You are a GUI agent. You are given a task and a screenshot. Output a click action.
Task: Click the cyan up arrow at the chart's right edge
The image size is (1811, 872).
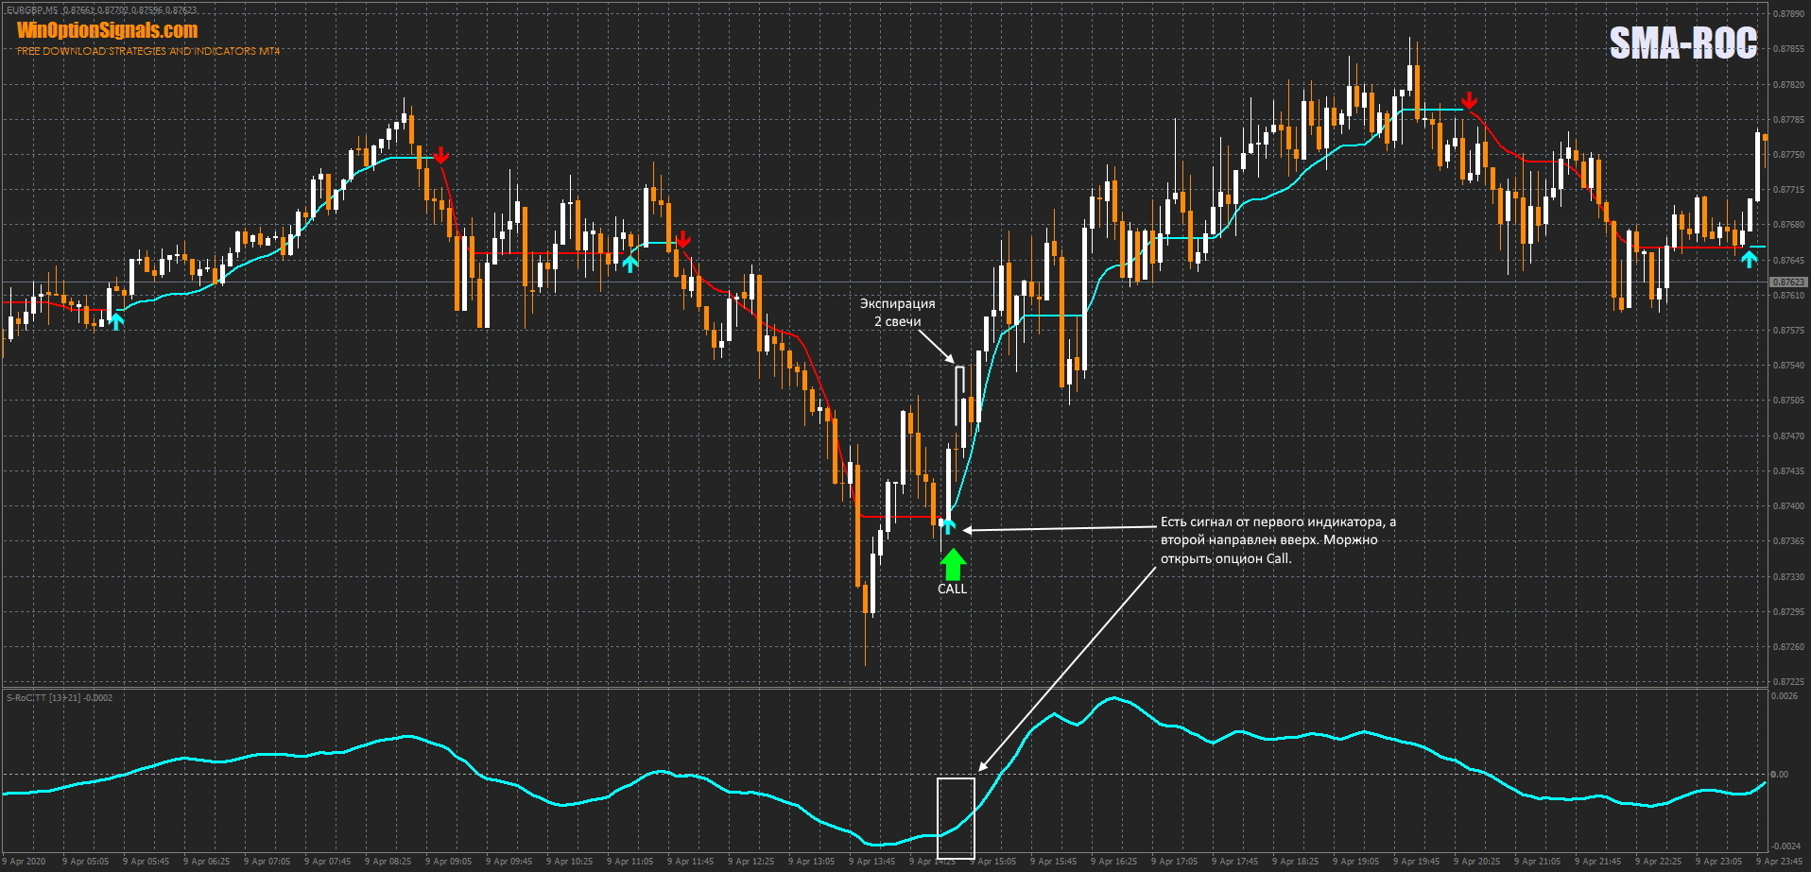click(x=1750, y=257)
